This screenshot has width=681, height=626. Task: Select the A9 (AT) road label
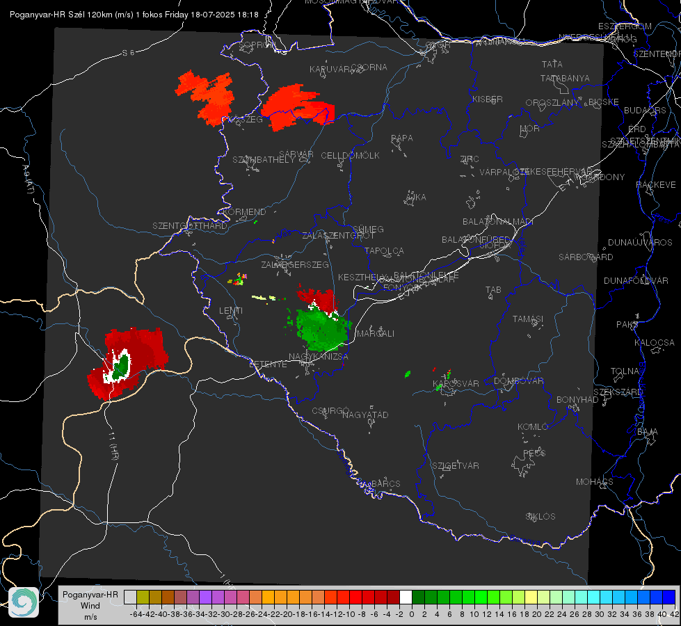27,179
